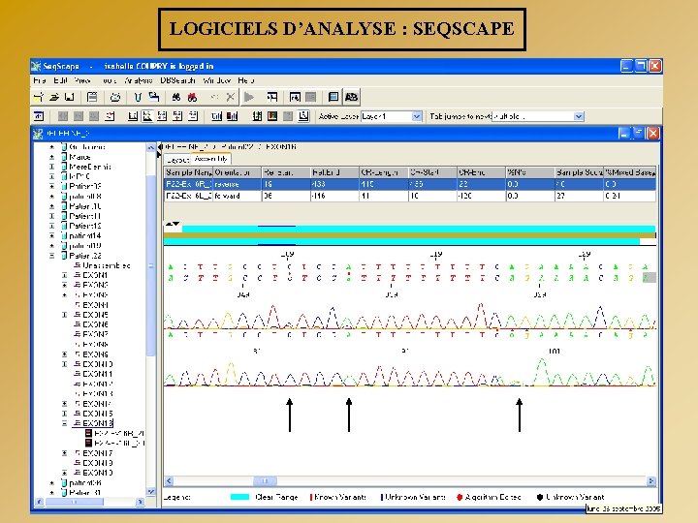Click the greyed-out X delete toolbar icon
This screenshot has height=523, width=698.
click(x=230, y=97)
